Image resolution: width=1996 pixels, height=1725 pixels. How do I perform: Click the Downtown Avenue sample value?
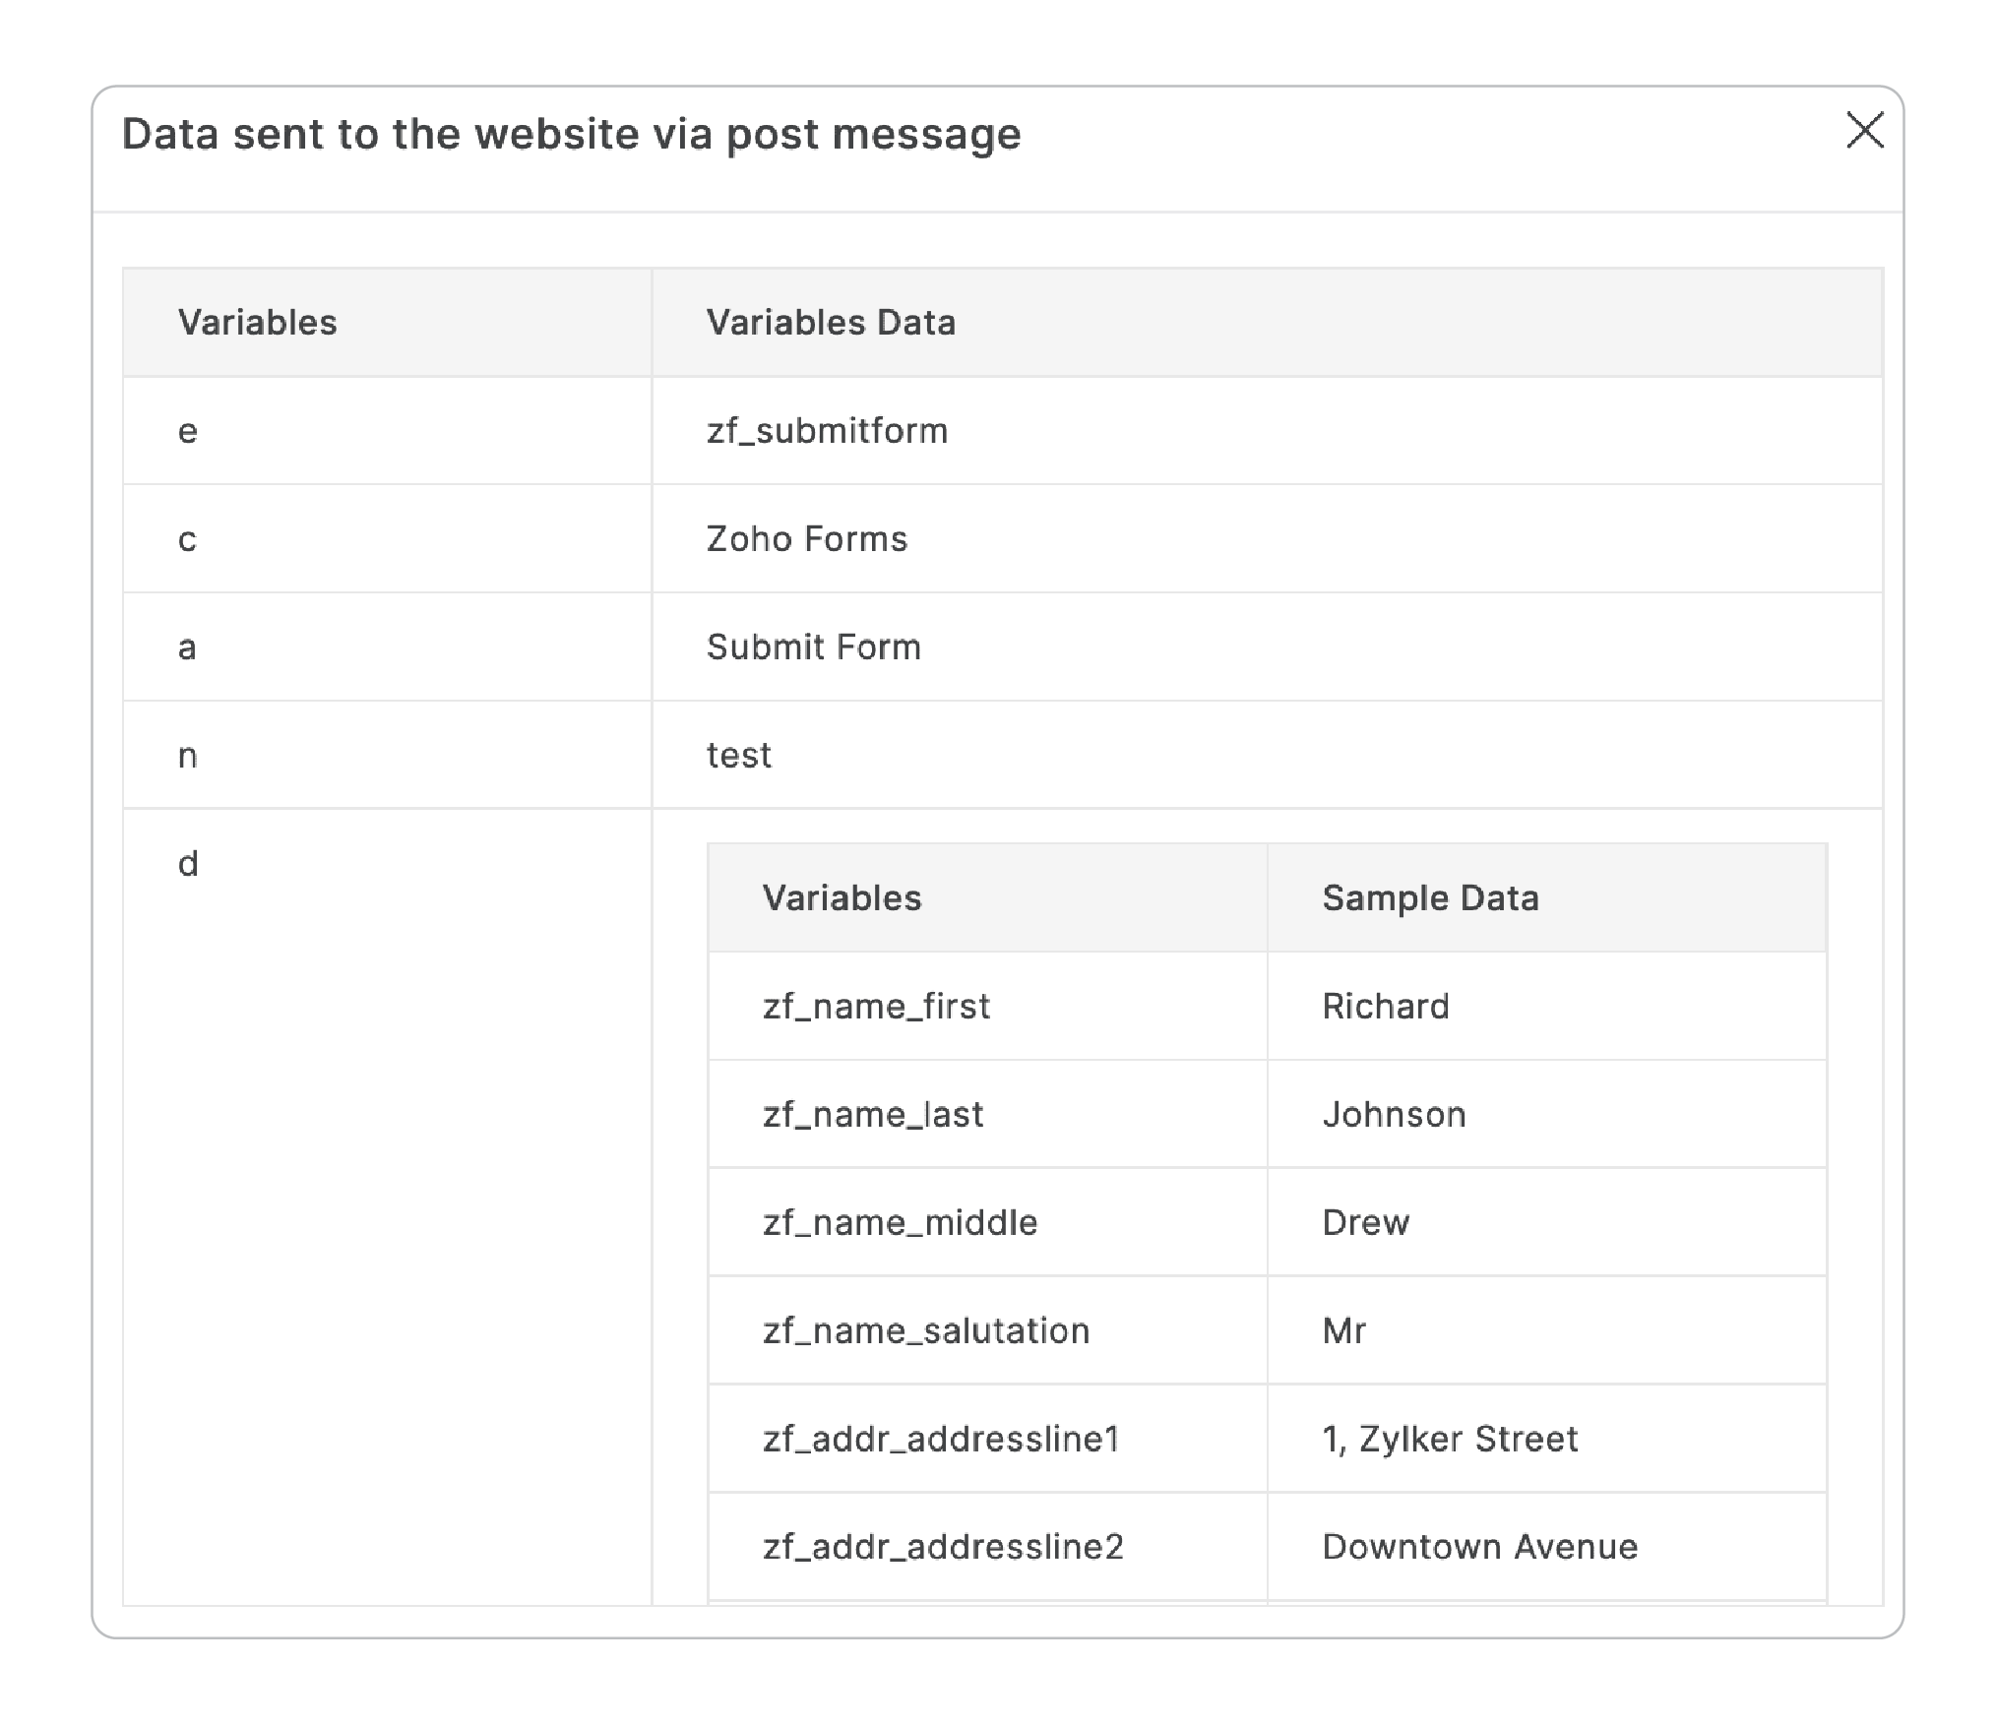coord(1479,1547)
